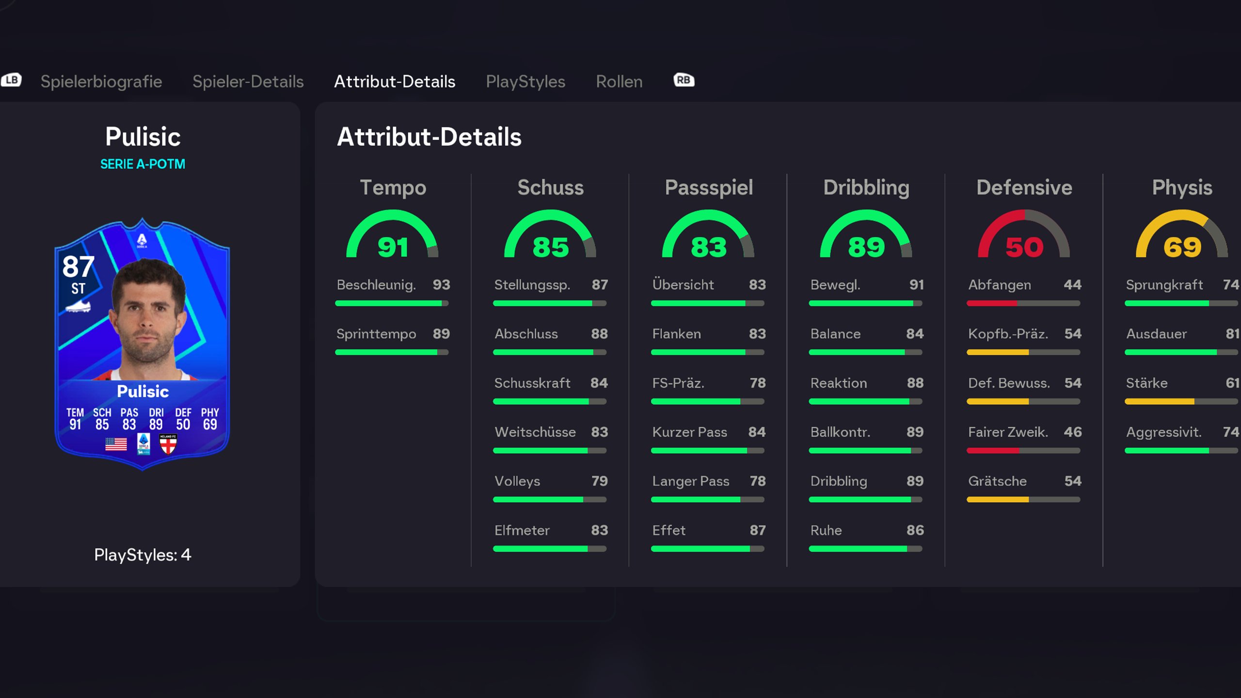
Task: Click the boot icon below ST position
Action: (78, 306)
